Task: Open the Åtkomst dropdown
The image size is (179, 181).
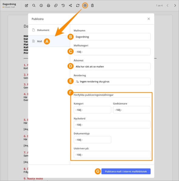Action: pos(112,67)
